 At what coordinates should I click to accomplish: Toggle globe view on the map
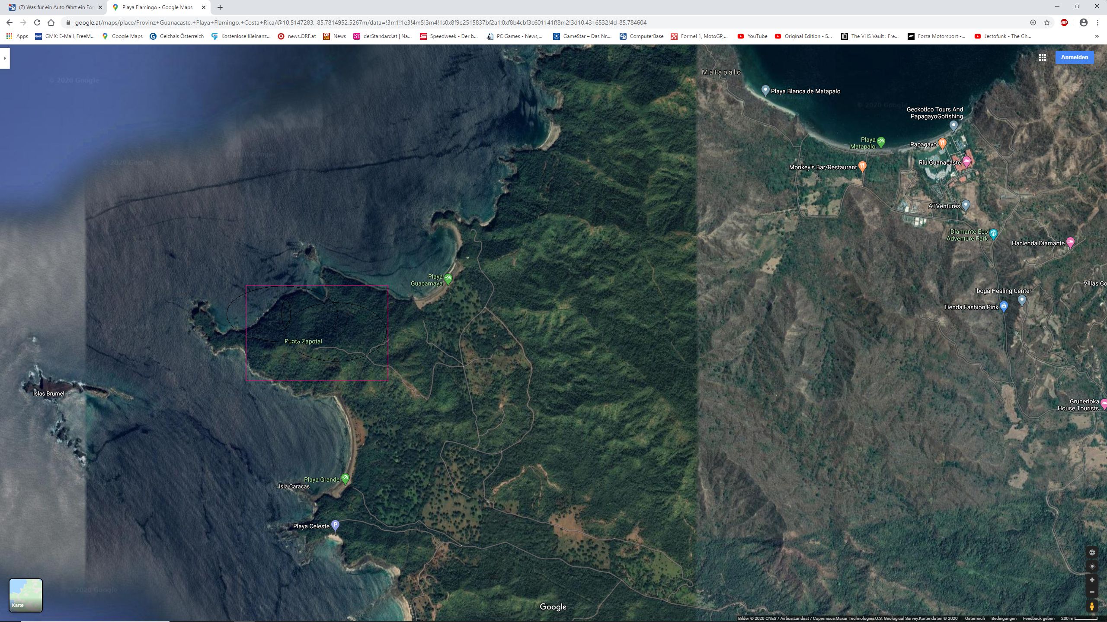click(x=1092, y=552)
